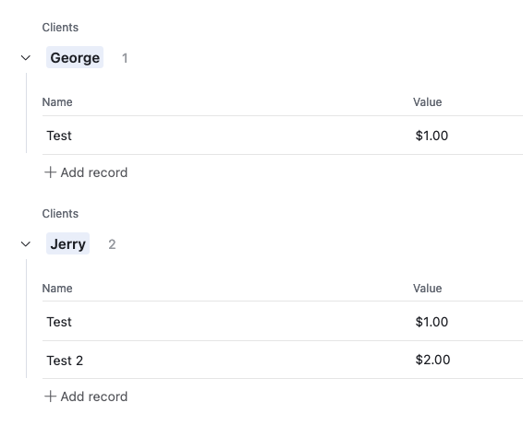The height and width of the screenshot is (426, 523).
Task: Click Value column header in George group
Action: (x=427, y=101)
